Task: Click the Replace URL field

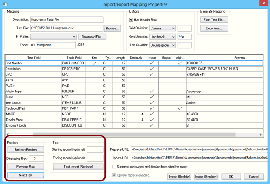Action: click(x=199, y=149)
